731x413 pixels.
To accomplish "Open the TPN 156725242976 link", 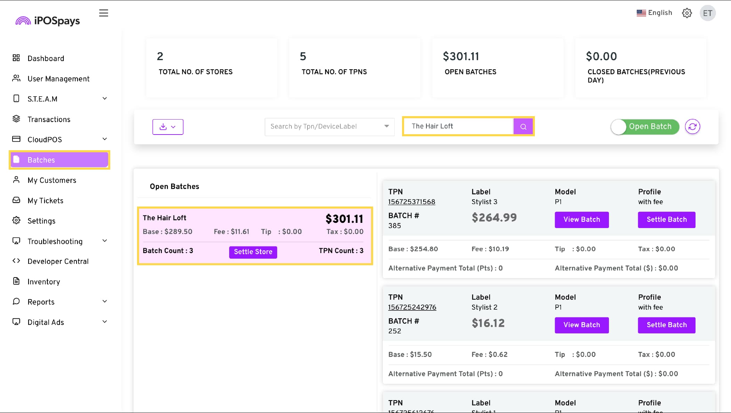I will [x=412, y=307].
